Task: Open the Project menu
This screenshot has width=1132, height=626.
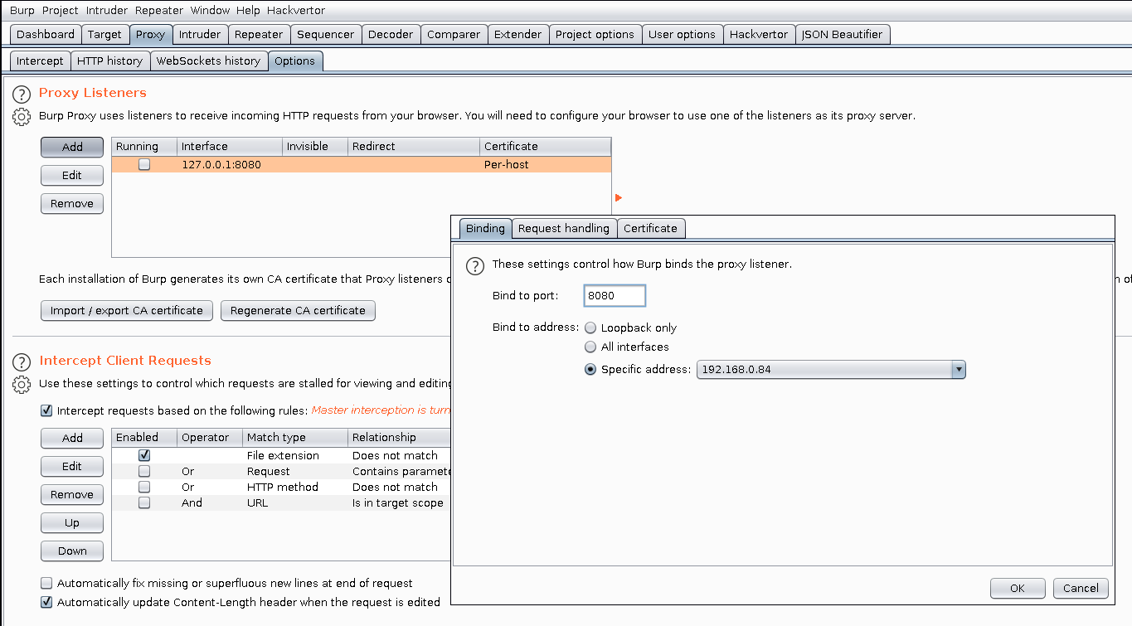Action: click(x=60, y=10)
